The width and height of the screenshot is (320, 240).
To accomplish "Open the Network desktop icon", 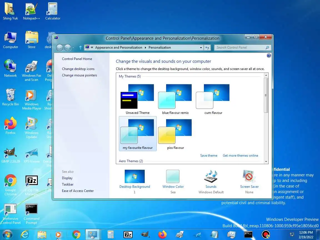I will [x=10, y=68].
